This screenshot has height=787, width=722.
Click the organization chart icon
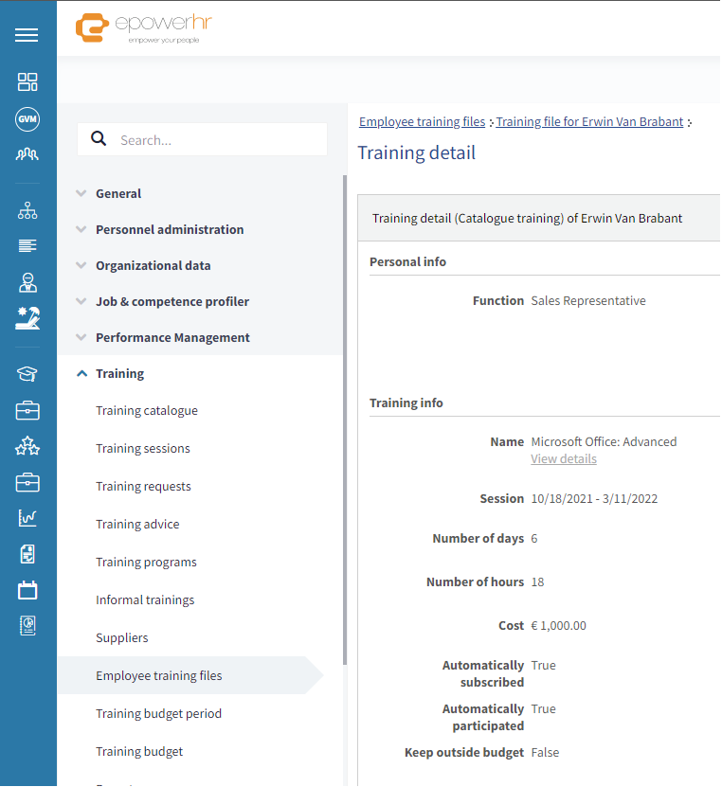coord(27,210)
